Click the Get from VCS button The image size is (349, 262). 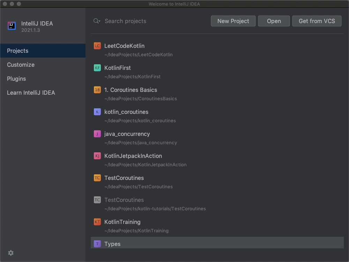pyautogui.click(x=317, y=21)
